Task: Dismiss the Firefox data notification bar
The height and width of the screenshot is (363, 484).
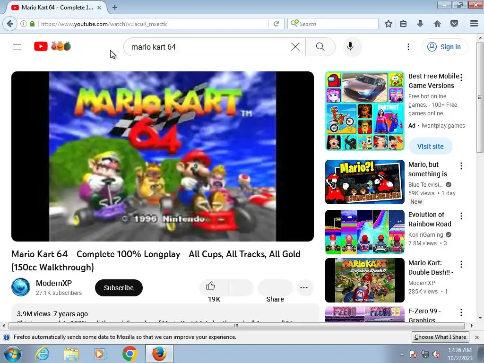Action: click(476, 337)
